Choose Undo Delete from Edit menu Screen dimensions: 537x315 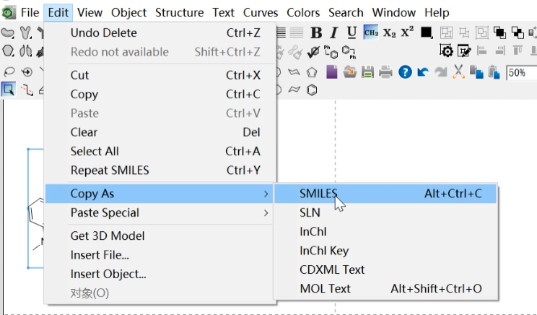(160, 33)
